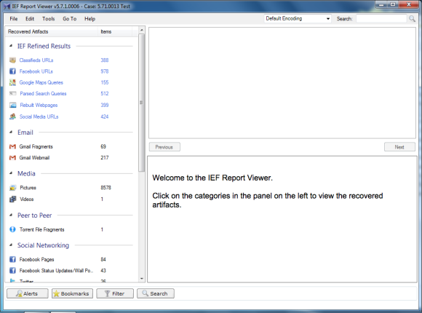Click into the top-right Search input field

[381, 19]
